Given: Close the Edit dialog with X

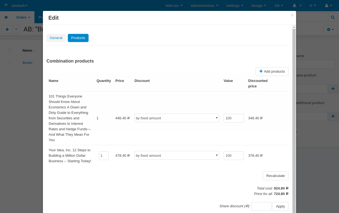Looking at the screenshot, I should point(292,15).
